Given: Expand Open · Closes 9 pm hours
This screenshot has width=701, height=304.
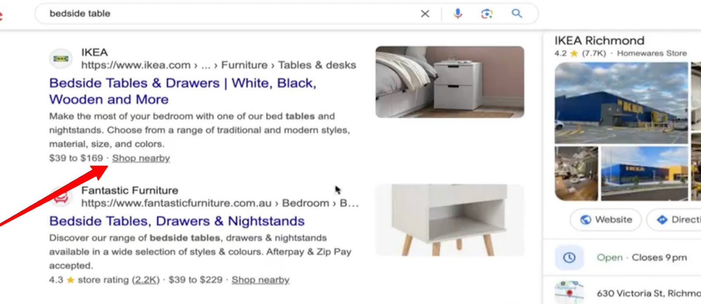Looking at the screenshot, I should [642, 258].
